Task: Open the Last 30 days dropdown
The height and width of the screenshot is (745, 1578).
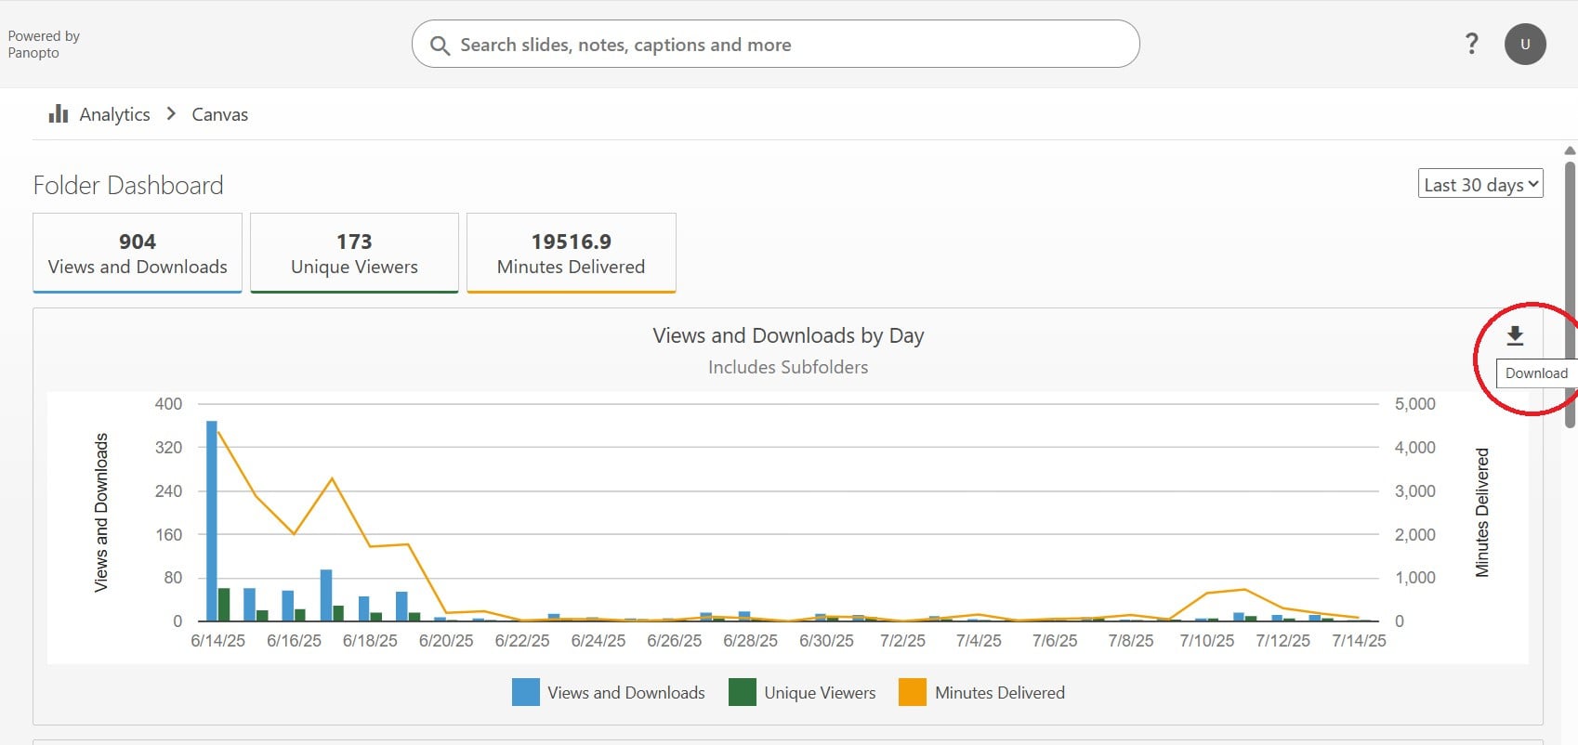Action: 1480,184
